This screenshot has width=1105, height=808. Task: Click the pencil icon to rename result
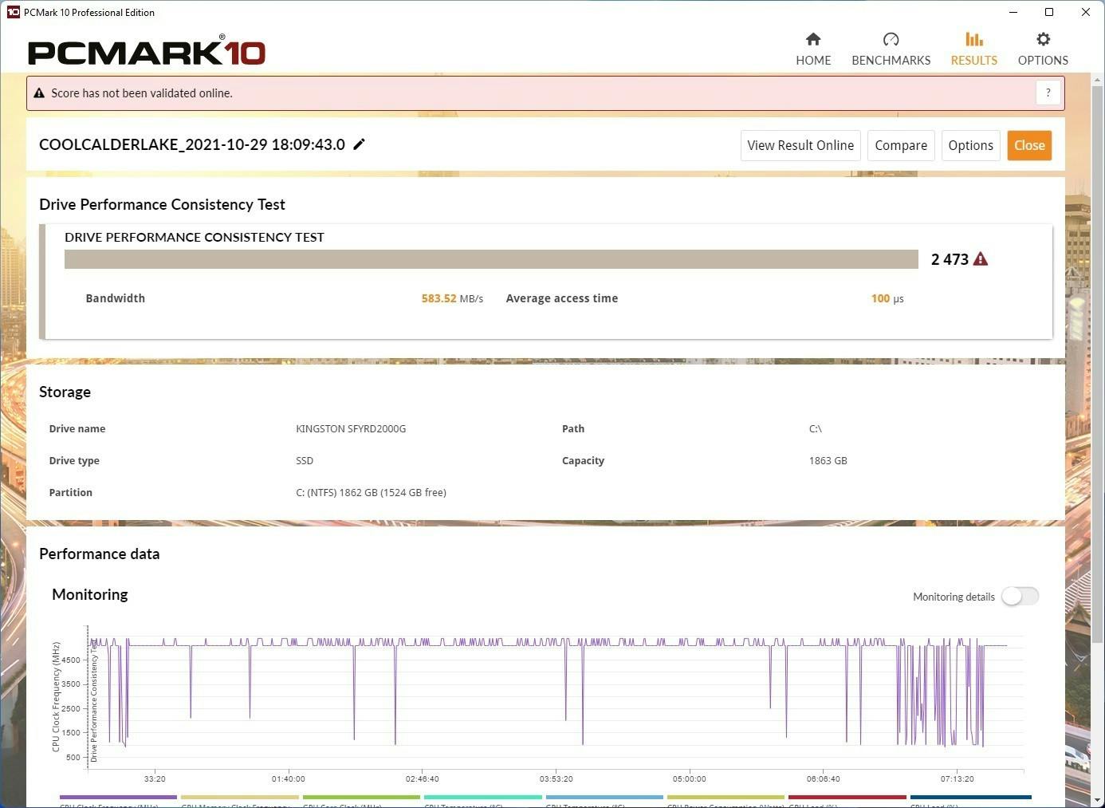(360, 144)
